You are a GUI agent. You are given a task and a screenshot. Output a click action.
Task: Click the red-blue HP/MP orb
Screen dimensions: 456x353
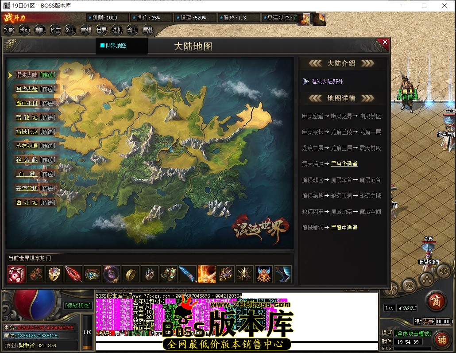tap(35, 304)
